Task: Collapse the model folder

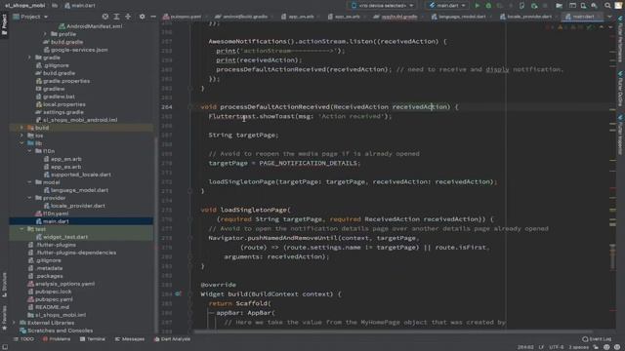Action: click(x=29, y=182)
